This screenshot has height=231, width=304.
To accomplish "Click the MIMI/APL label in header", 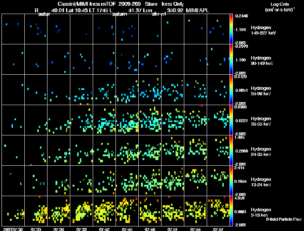I will tap(197, 10).
